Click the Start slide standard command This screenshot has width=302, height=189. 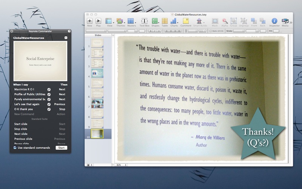(x=21, y=124)
